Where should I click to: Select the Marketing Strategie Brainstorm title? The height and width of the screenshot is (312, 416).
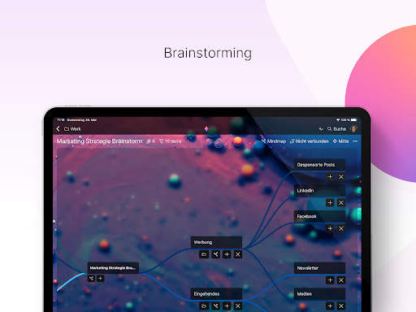99,141
